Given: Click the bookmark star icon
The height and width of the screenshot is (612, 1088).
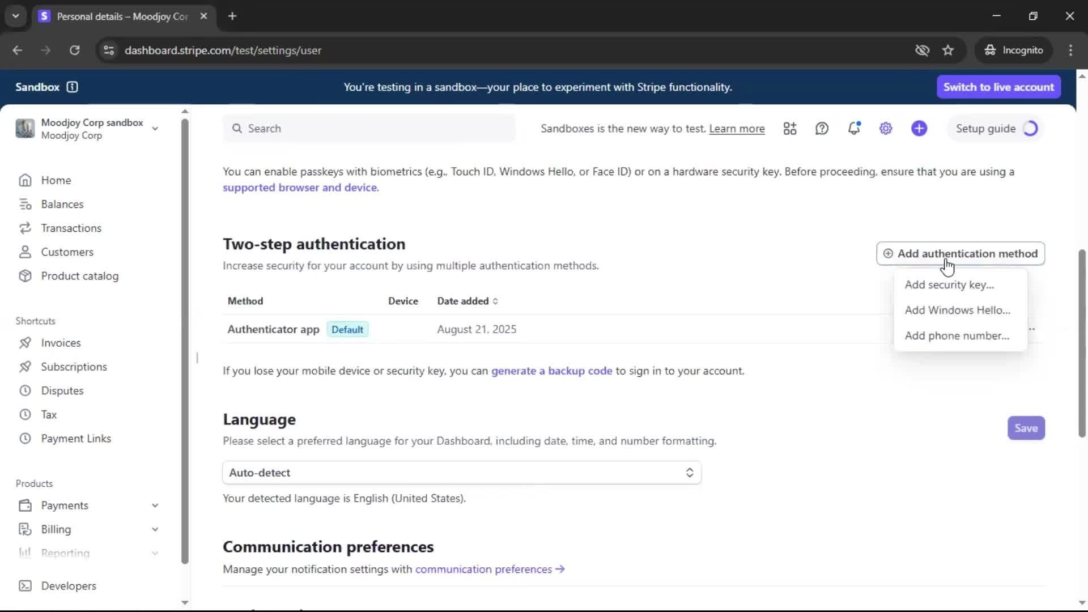Looking at the screenshot, I should pyautogui.click(x=948, y=50).
